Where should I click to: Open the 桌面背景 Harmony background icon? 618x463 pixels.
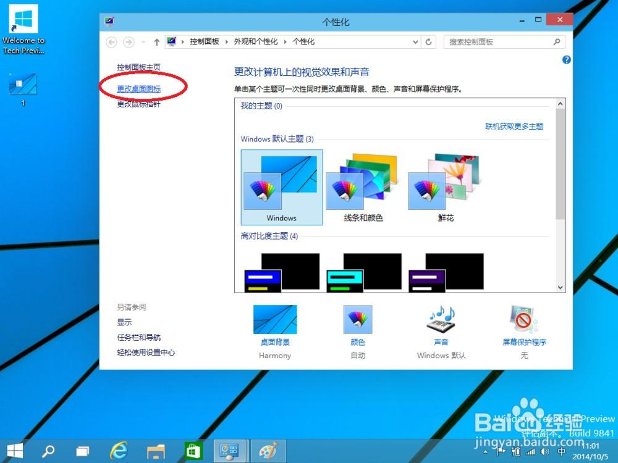coord(274,319)
